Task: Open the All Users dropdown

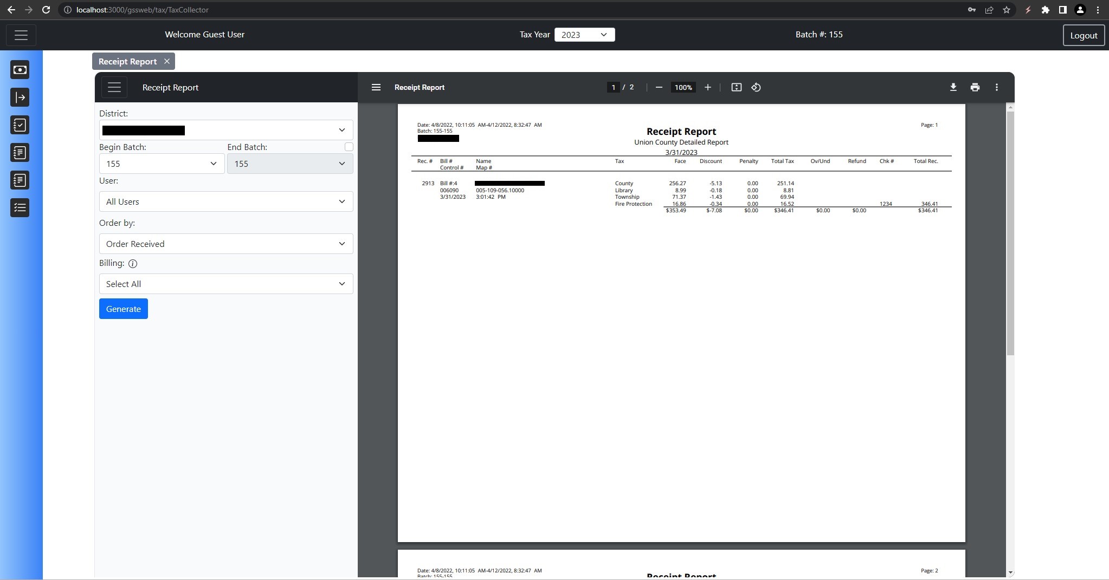Action: [x=226, y=201]
